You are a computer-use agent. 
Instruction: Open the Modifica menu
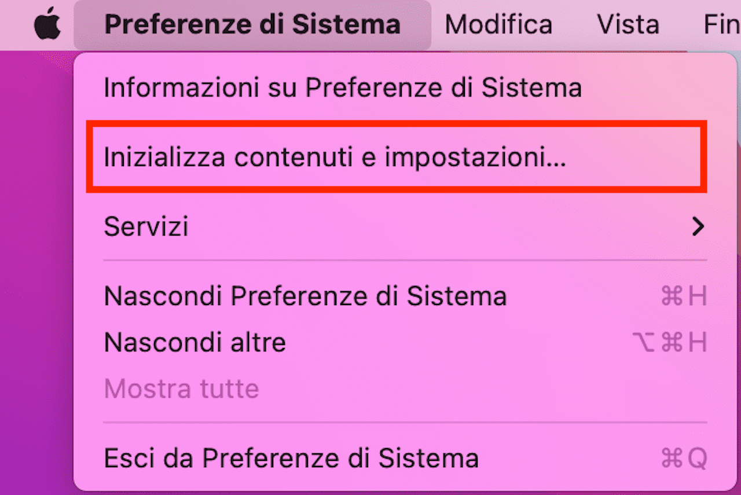498,24
